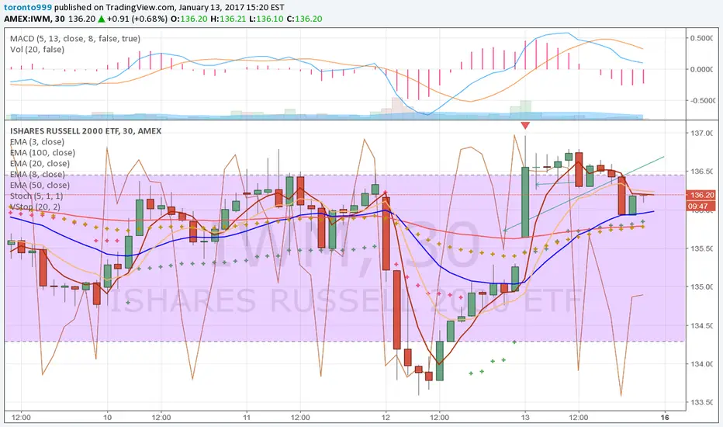The height and width of the screenshot is (427, 723).
Task: Click the 0.5000 MACD axis label
Action: pyautogui.click(x=701, y=38)
